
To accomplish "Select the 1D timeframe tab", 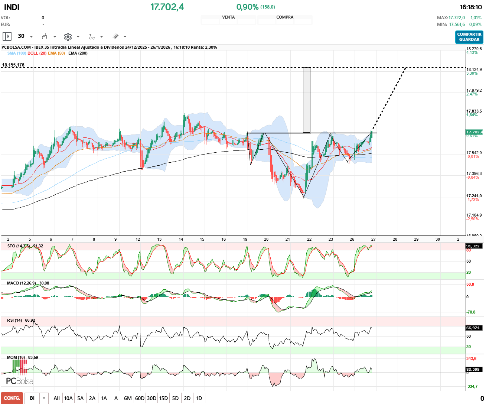I will [x=199, y=398].
